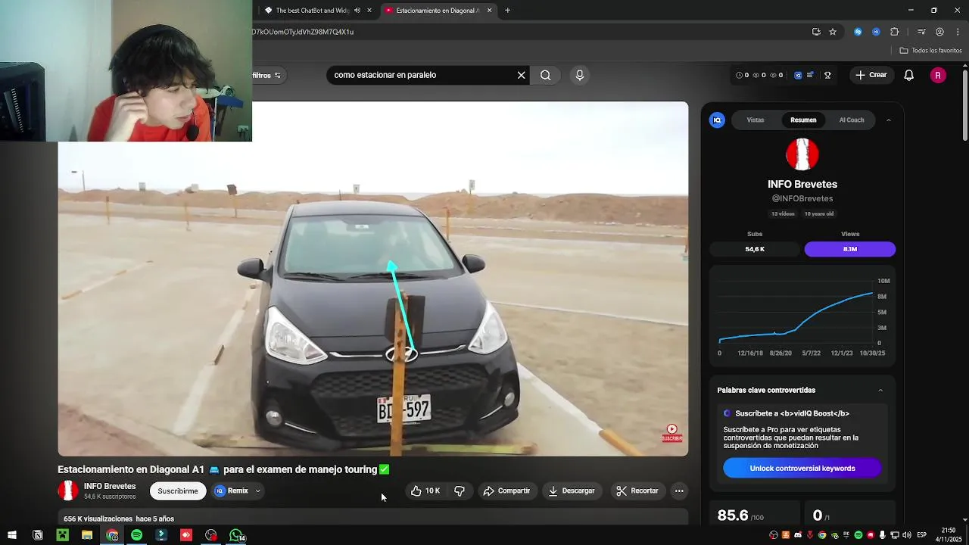Expand the dropdown arrow next to Remix
Viewport: 969px width, 545px height.
point(257,490)
